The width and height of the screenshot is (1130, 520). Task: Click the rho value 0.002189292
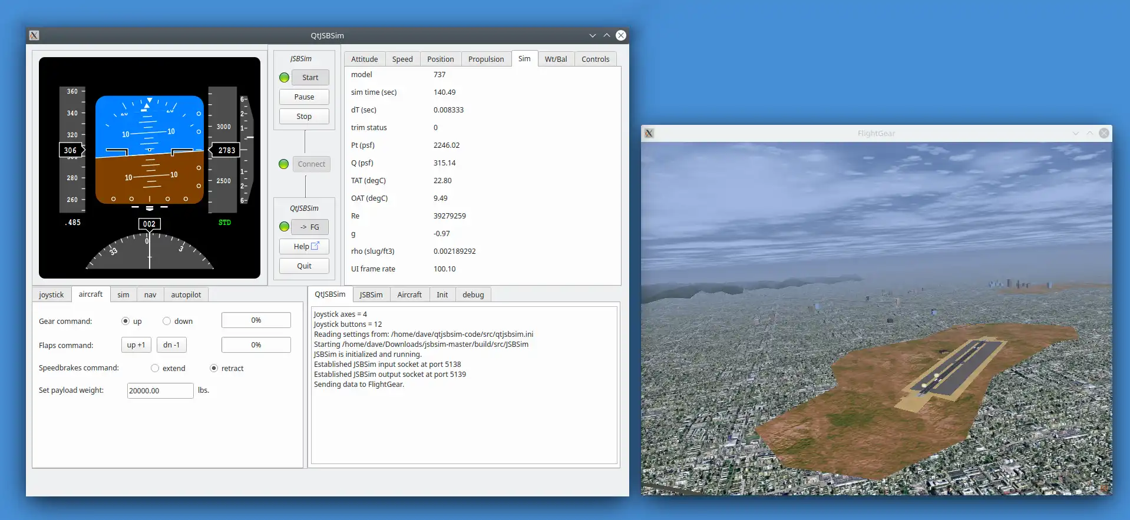click(x=455, y=251)
